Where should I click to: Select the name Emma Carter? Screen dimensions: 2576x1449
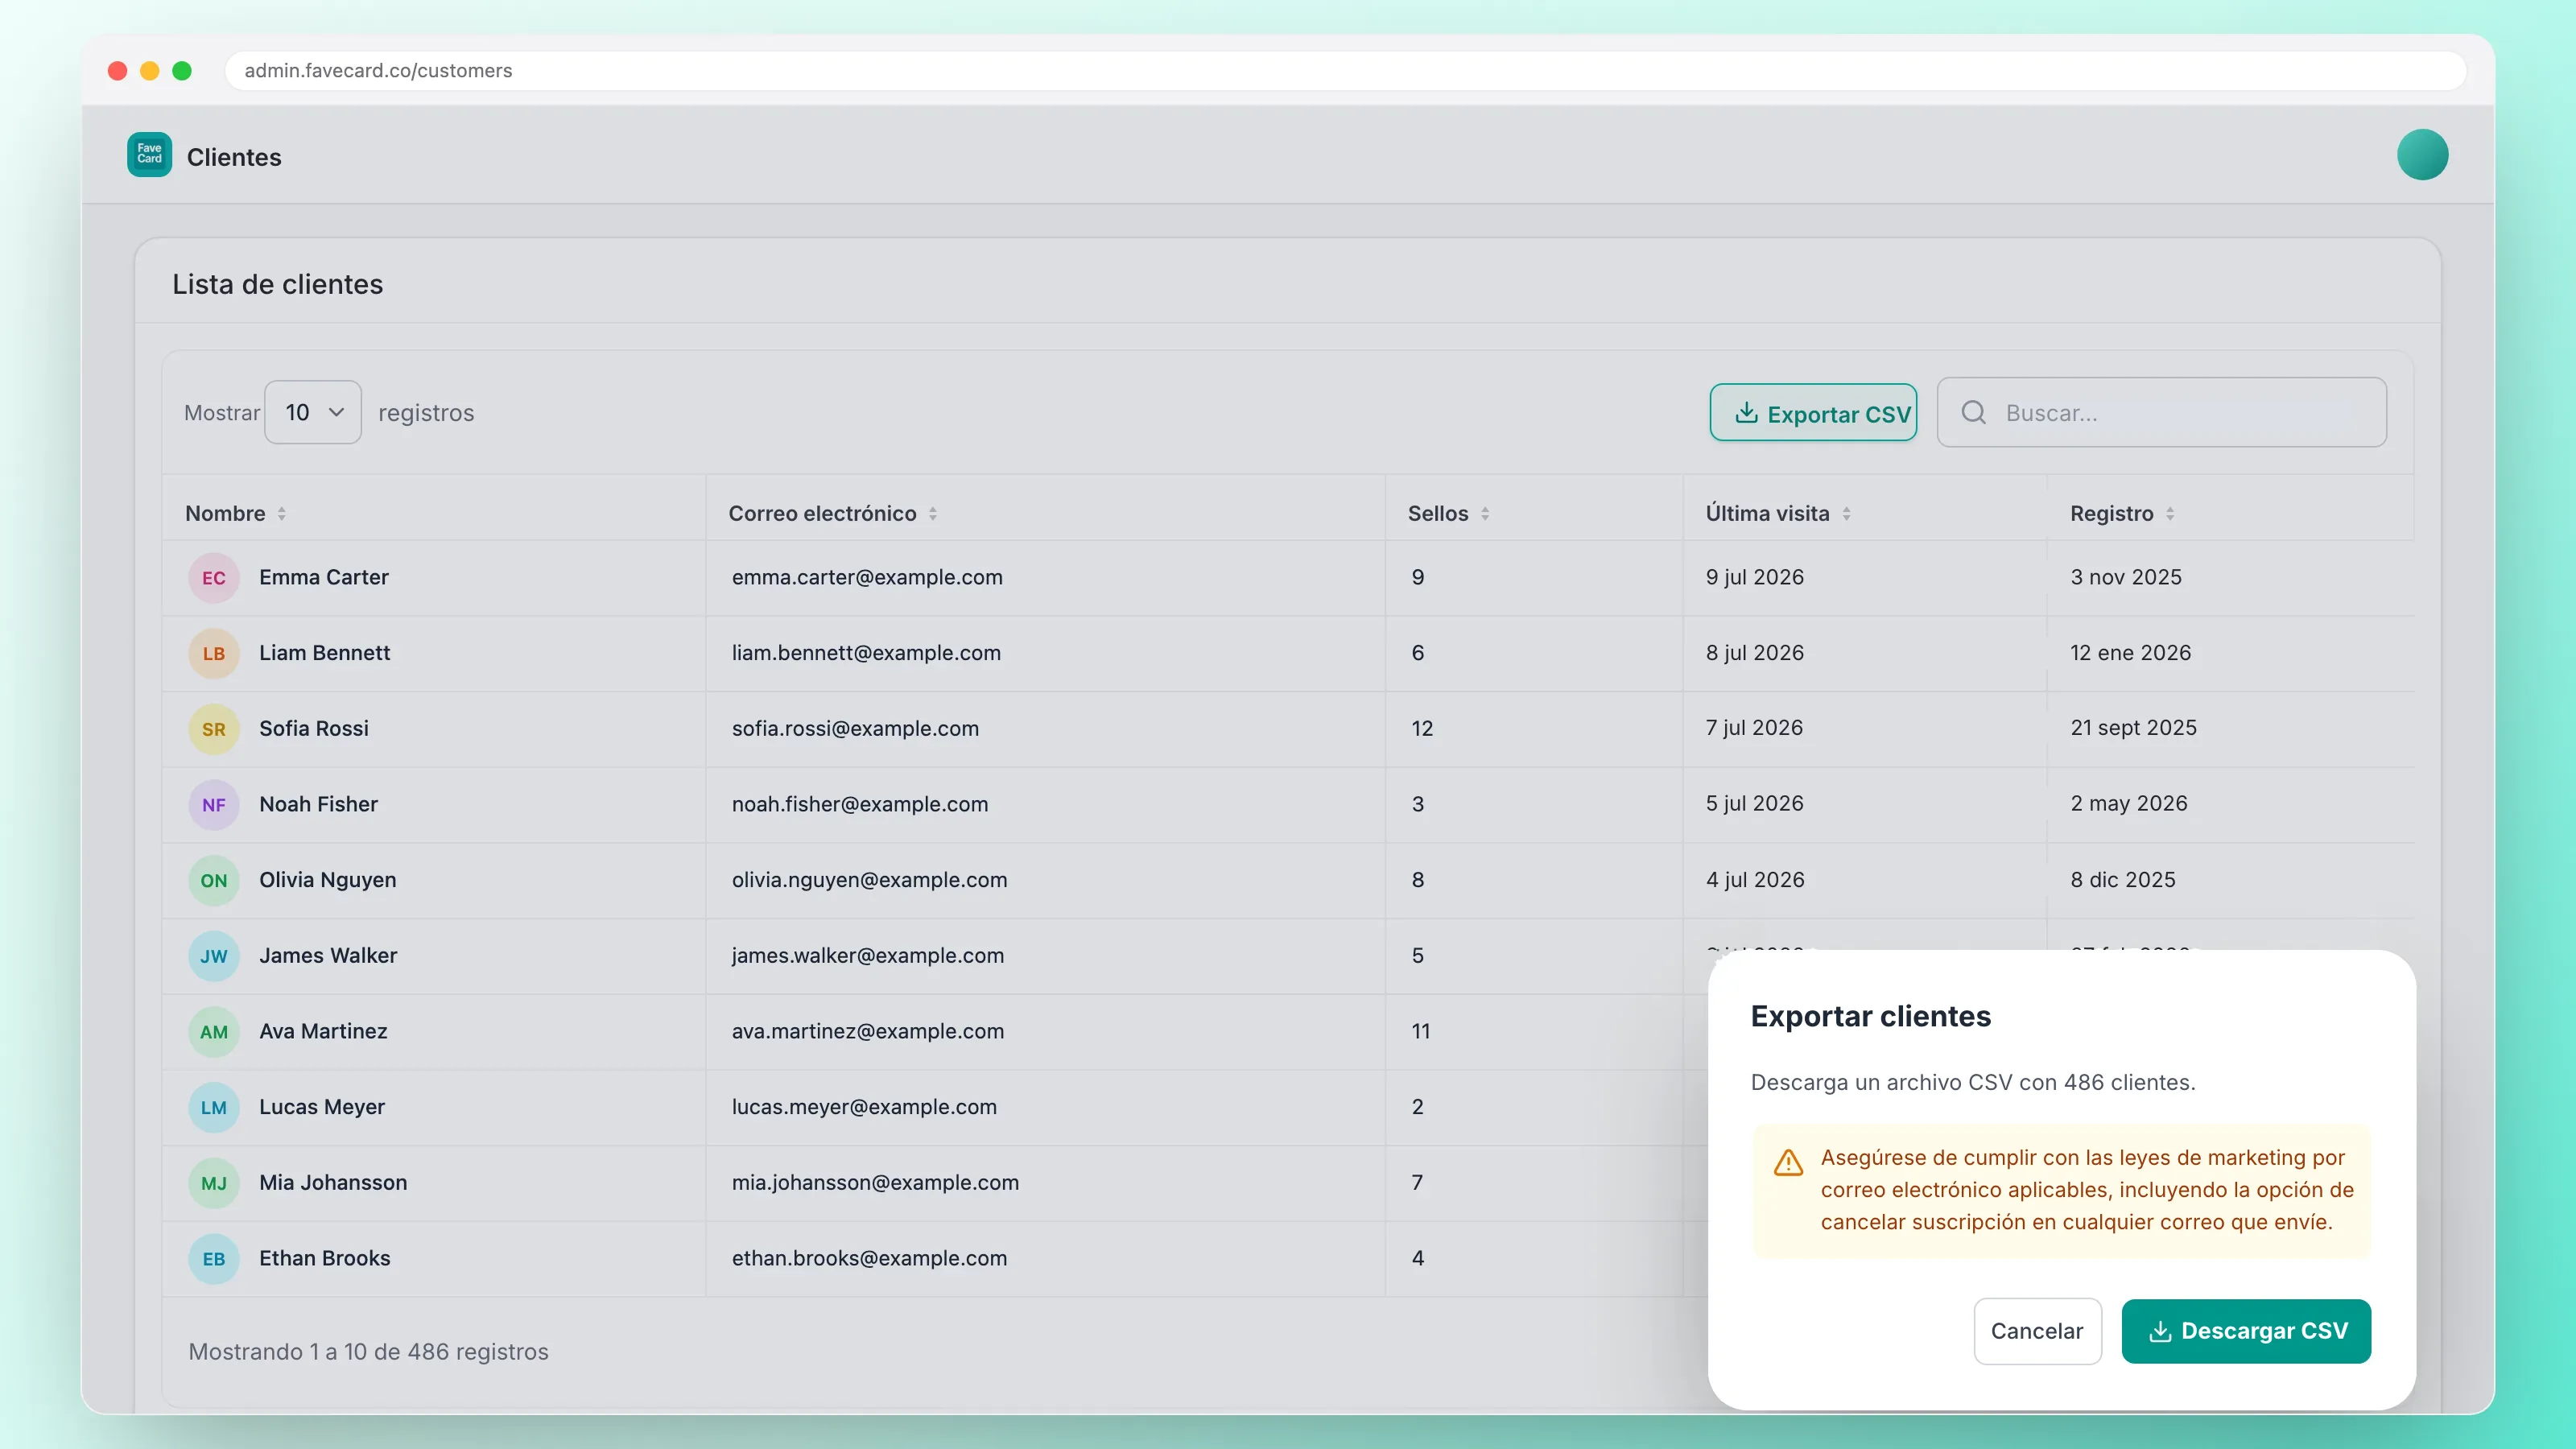[324, 577]
